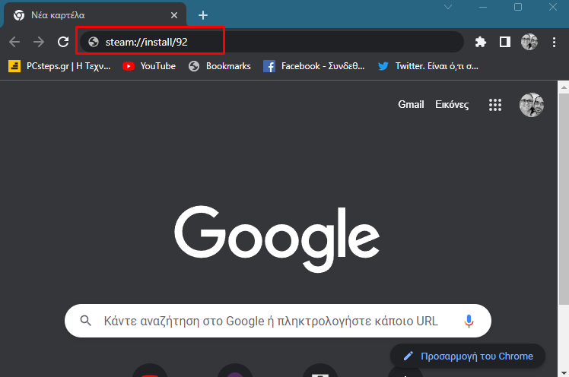Close the Νέα καρτέλα tab

coord(174,15)
